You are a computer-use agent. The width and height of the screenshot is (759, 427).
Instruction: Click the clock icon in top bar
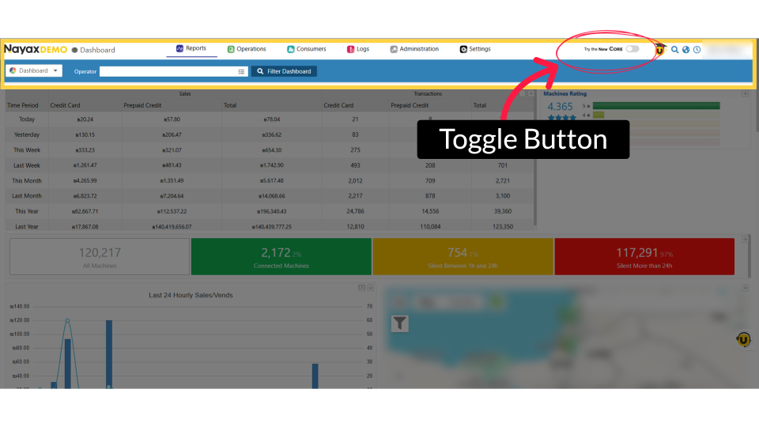click(x=697, y=50)
